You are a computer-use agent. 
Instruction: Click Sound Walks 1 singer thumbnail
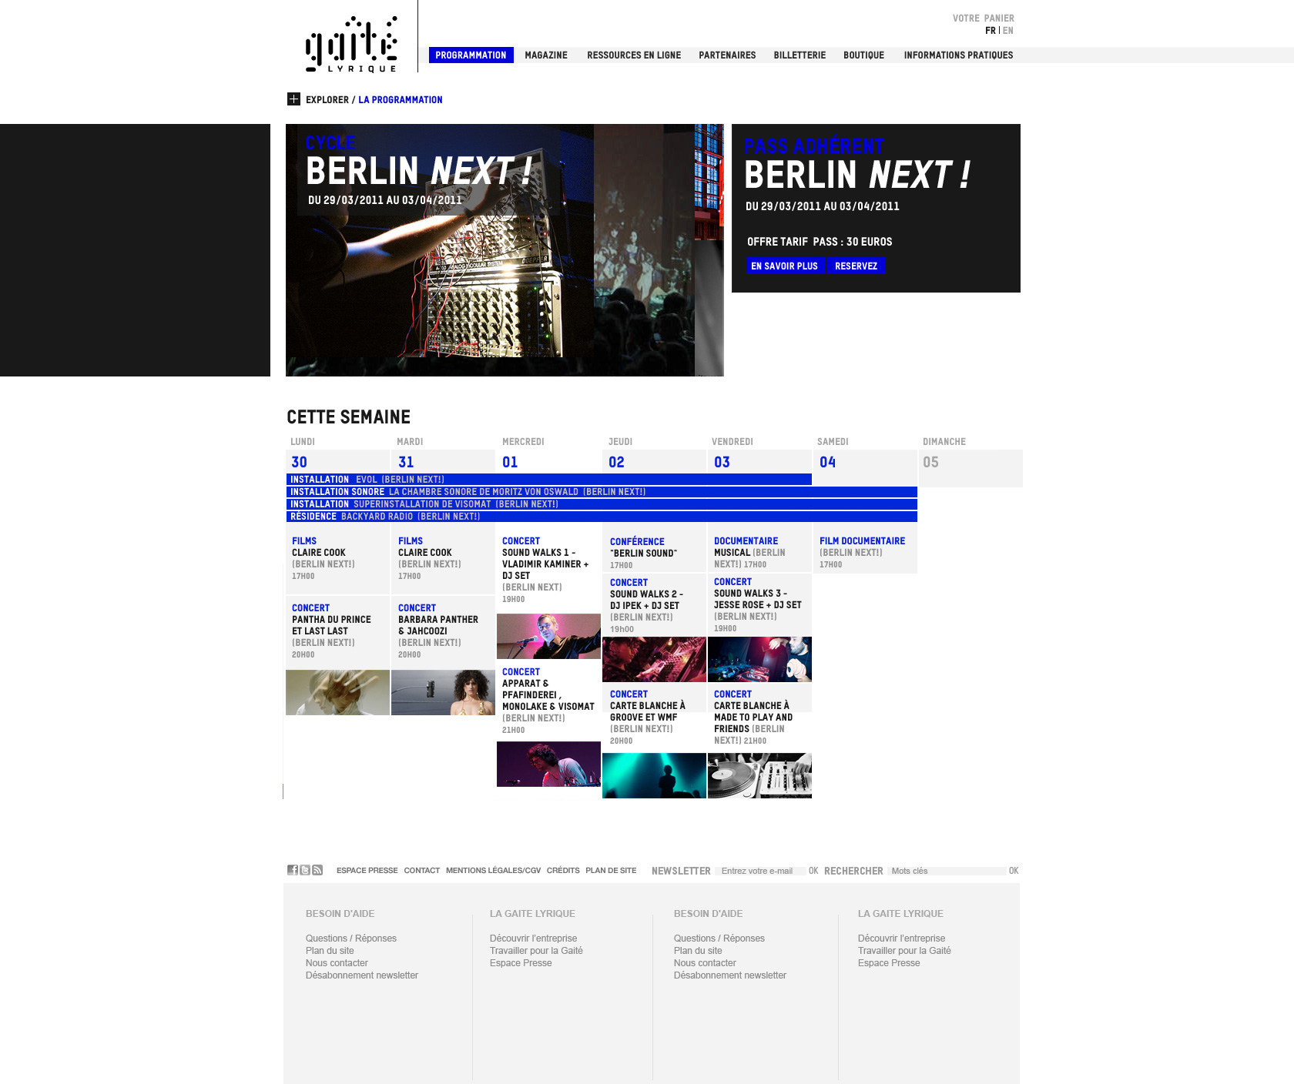coord(548,636)
